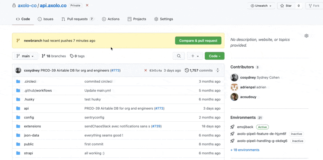Screen dimensions: 323x160
Task: Open the #773 link in latest commit header
Action: tap(115, 71)
